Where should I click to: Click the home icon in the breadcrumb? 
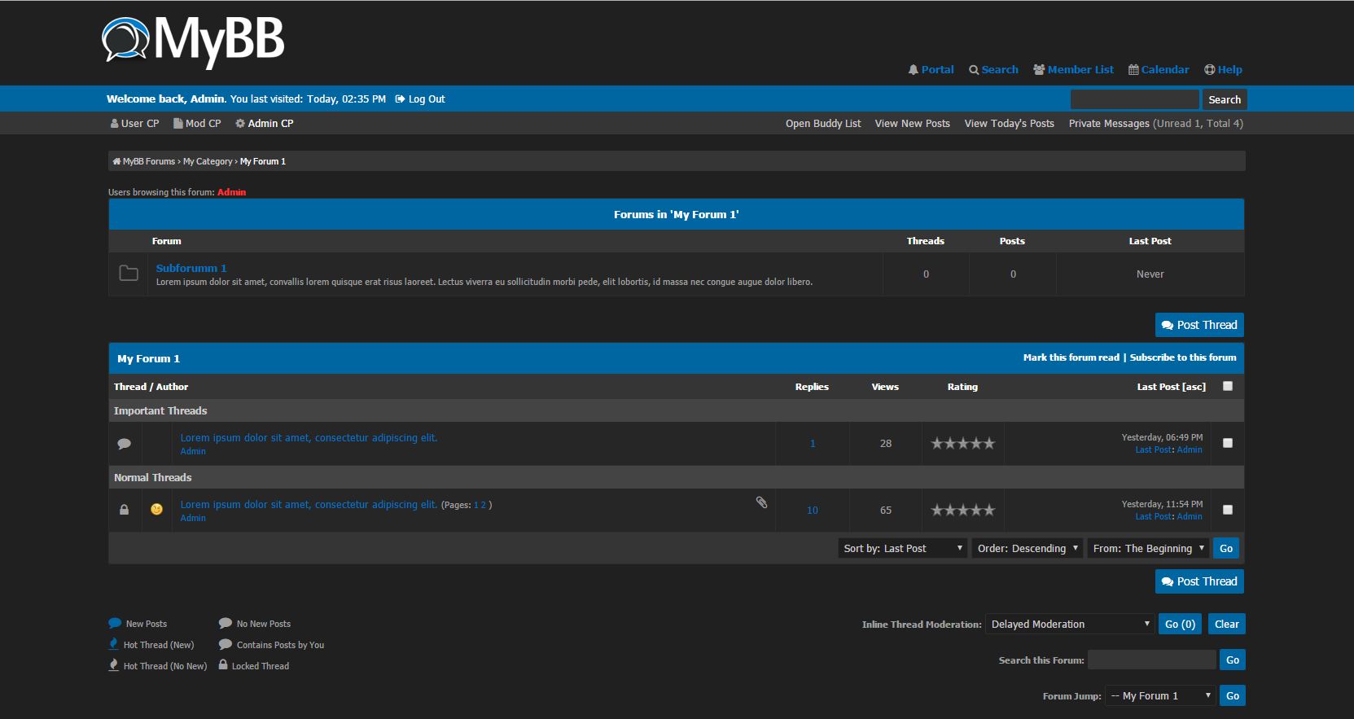click(116, 161)
